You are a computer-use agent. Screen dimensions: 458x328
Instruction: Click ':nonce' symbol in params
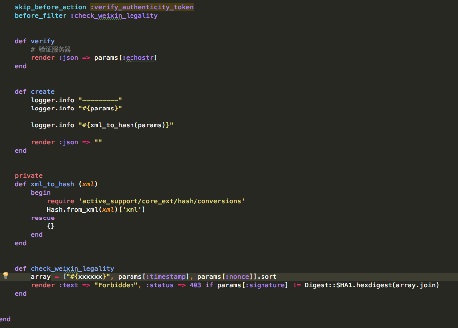tap(237, 277)
